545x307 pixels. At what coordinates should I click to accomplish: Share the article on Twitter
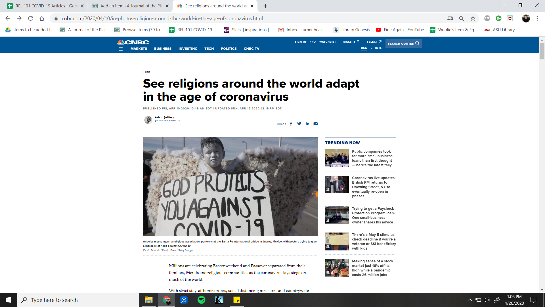[x=299, y=124]
